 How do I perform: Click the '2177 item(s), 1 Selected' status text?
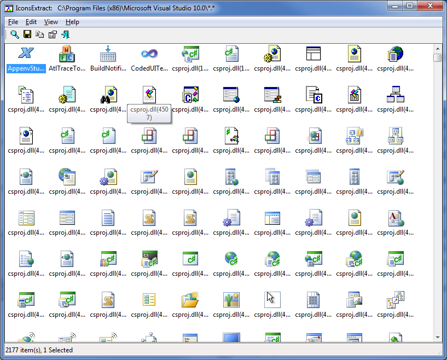click(x=39, y=350)
